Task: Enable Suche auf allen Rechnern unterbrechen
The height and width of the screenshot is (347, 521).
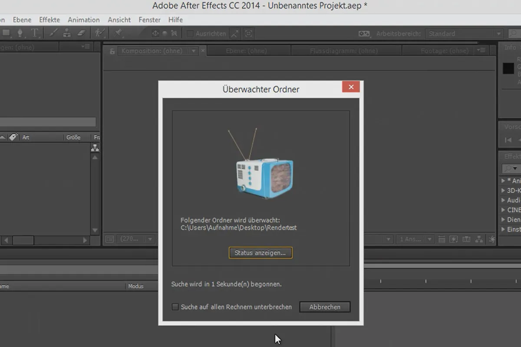Action: pos(175,307)
